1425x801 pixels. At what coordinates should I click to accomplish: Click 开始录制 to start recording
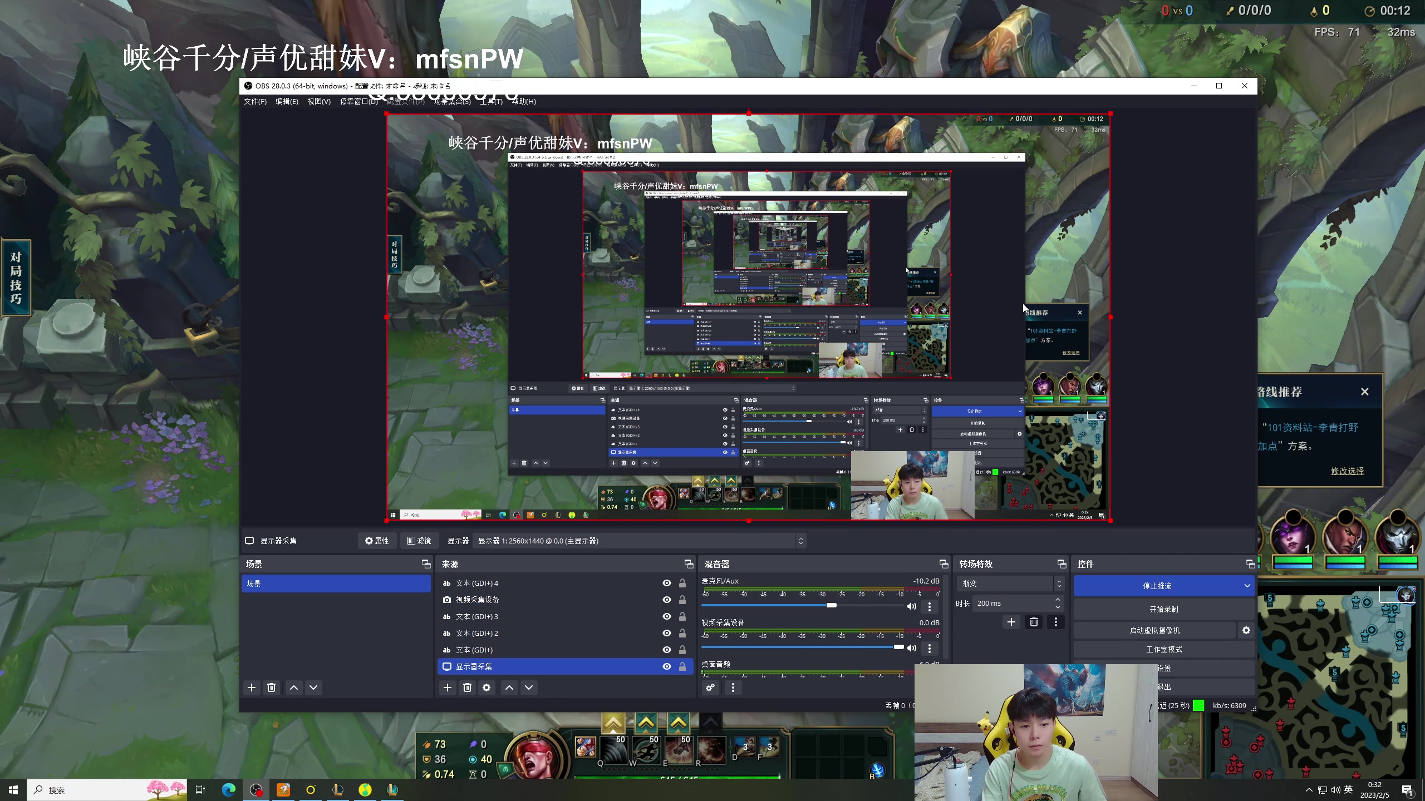tap(1163, 609)
